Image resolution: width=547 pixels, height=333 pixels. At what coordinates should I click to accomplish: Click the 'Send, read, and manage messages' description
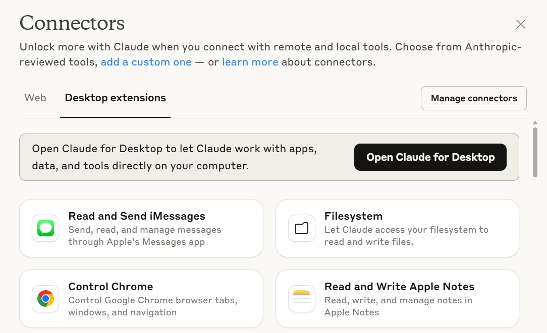[x=145, y=236]
